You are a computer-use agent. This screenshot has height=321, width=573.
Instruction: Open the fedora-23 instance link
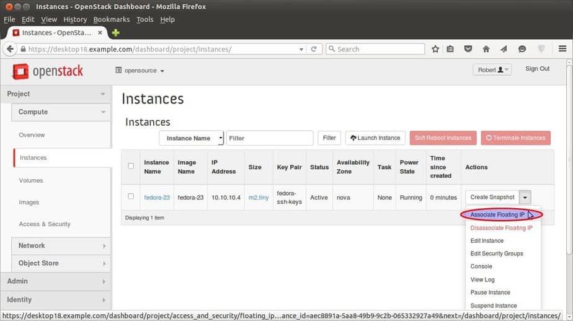tap(157, 198)
